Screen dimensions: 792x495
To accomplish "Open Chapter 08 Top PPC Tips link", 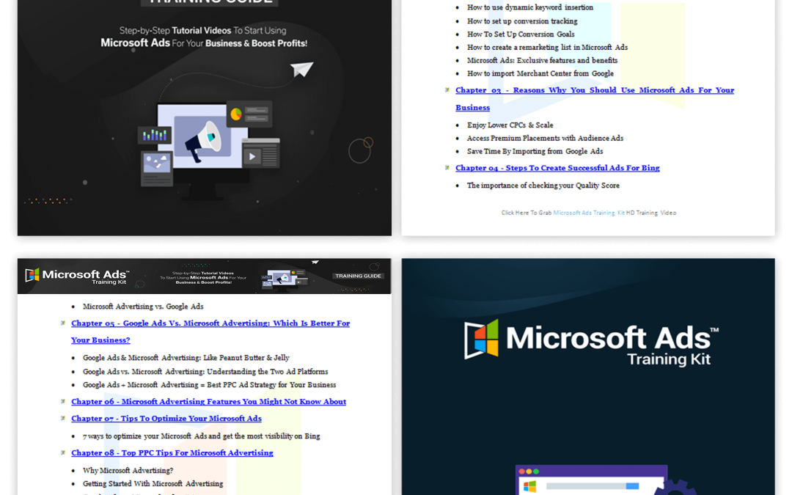I will [172, 452].
